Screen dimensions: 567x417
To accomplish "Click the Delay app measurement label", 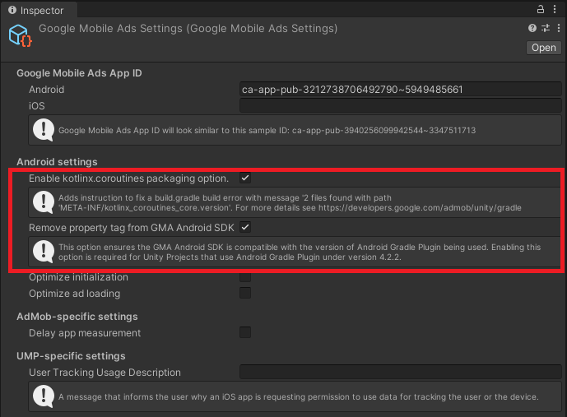I will pyautogui.click(x=85, y=333).
